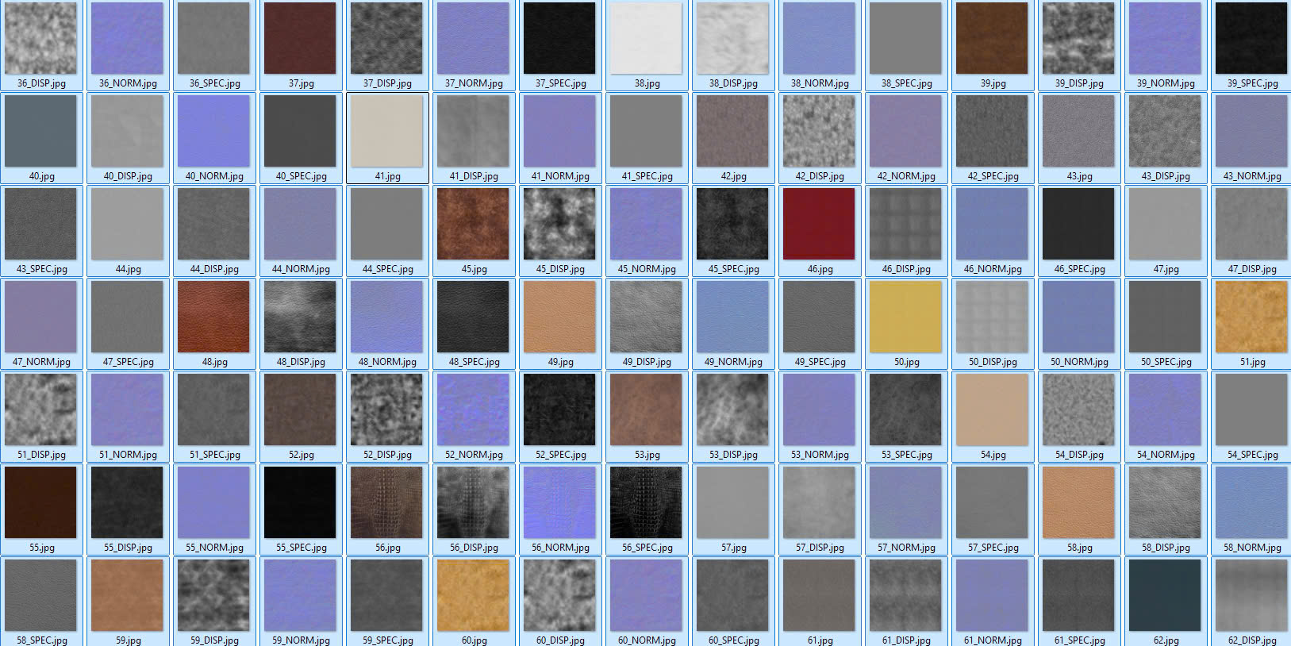Click the 55_NORM.jpg label
This screenshot has height=646, width=1291.
(214, 548)
